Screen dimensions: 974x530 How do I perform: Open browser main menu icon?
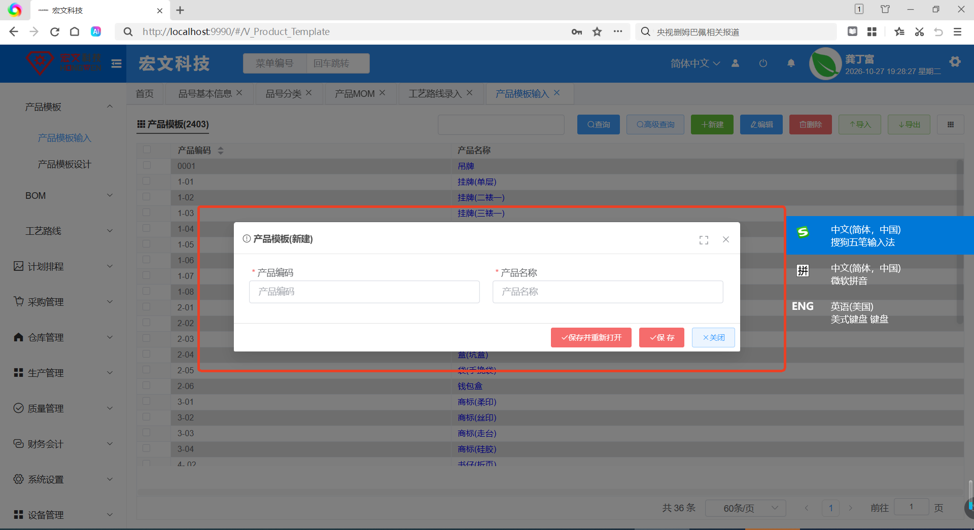pyautogui.click(x=957, y=32)
